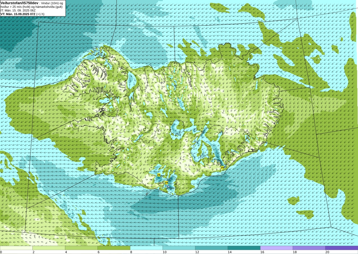Click the legend scale label '4'

click(x=66, y=252)
